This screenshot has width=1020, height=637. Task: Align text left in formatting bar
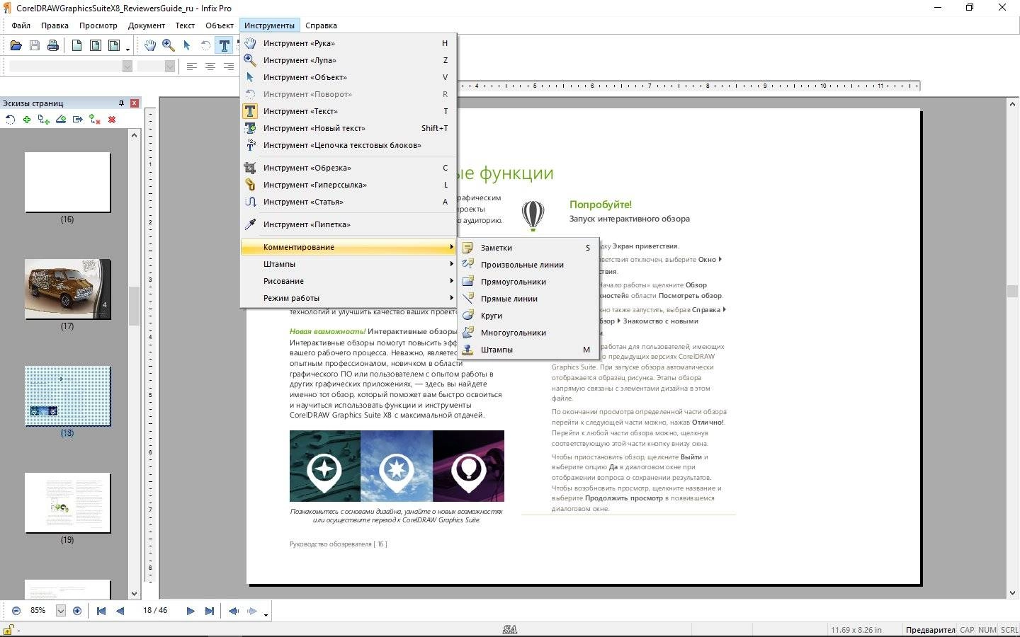pyautogui.click(x=192, y=67)
